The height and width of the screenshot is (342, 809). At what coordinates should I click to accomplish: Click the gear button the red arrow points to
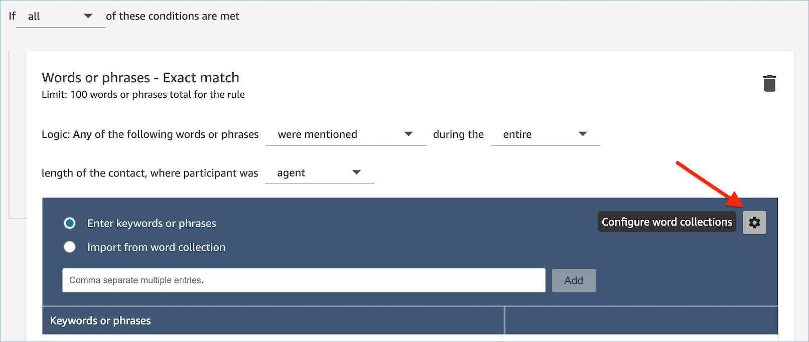pyautogui.click(x=754, y=222)
